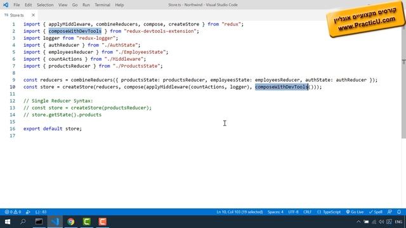The width and height of the screenshot is (406, 228).
Task: Open the Go menu
Action: pos(75,4)
